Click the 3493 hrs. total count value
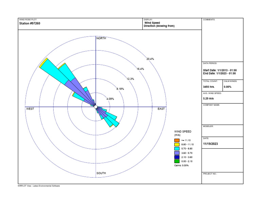Screen dimensions: 261x202 point(209,87)
